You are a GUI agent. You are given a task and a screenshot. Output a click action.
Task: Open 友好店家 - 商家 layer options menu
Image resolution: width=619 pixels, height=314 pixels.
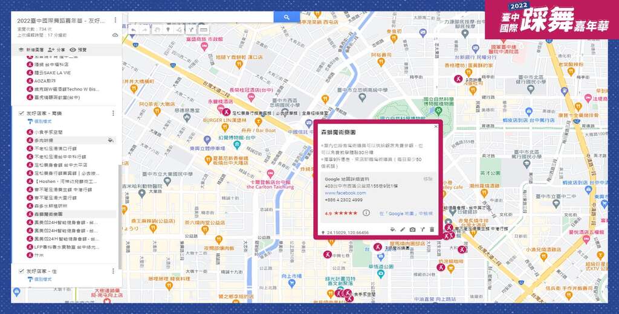113,113
